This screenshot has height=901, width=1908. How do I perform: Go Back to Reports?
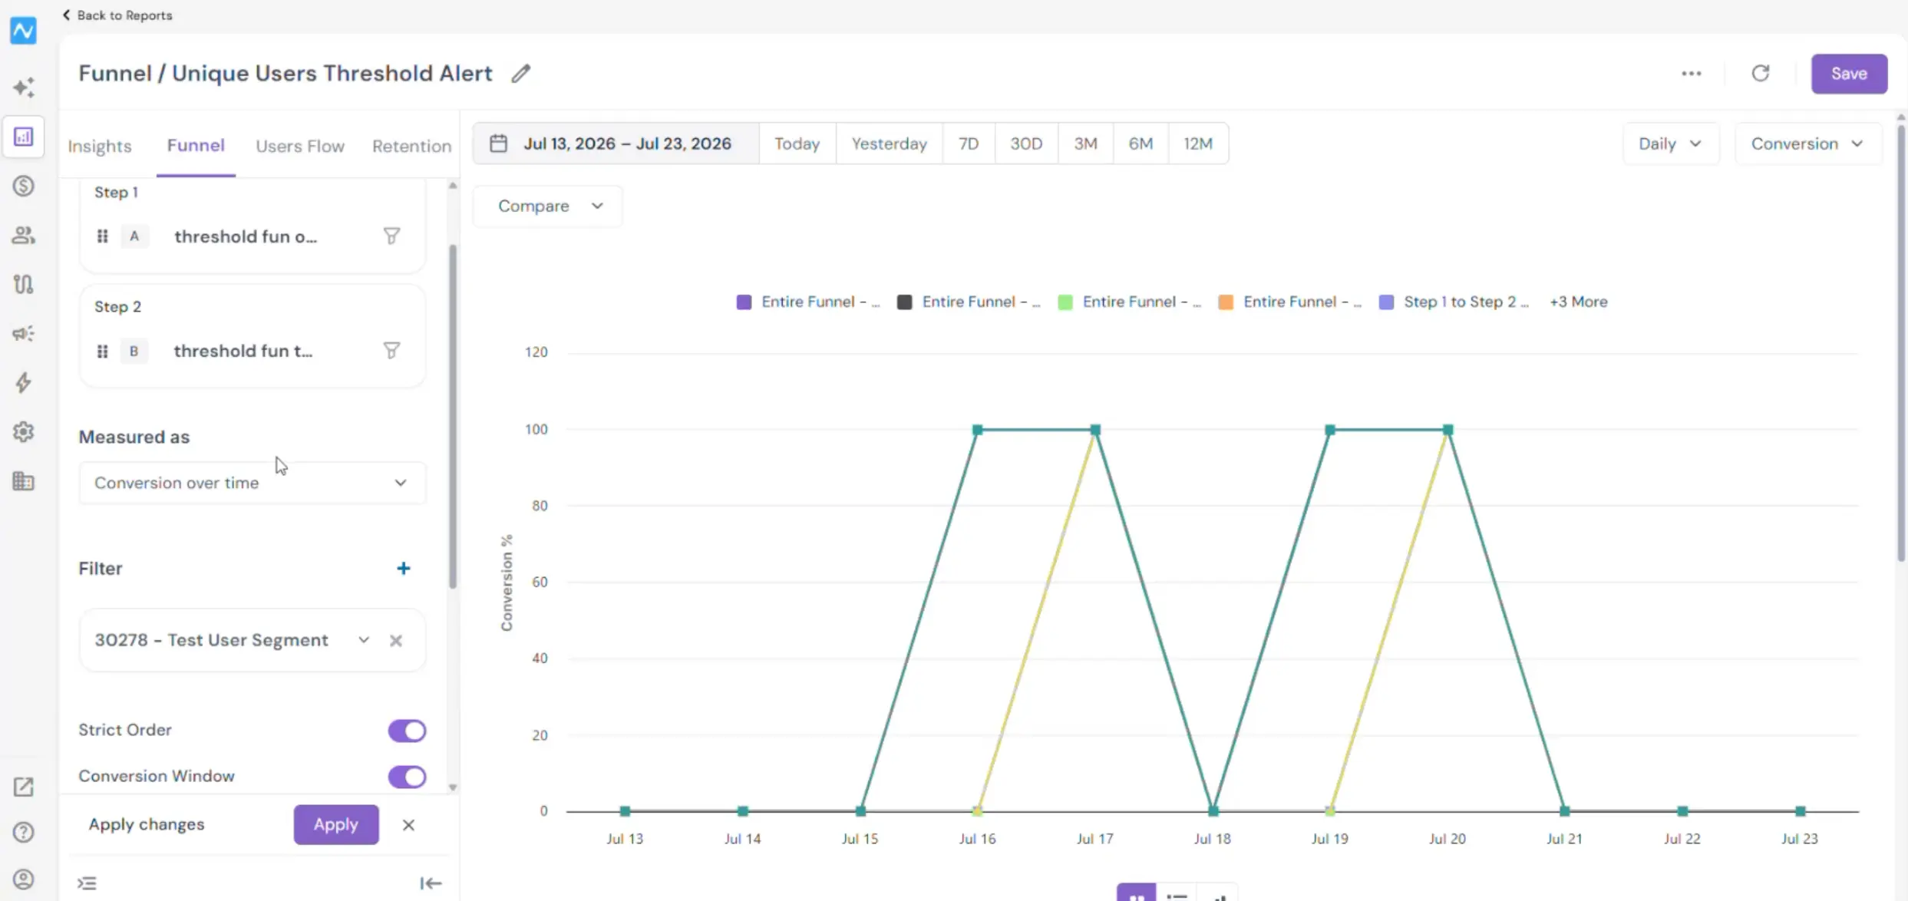tap(117, 15)
